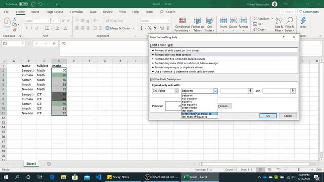This screenshot has height=182, width=324.
Task: Open Conditional Formatting menu
Action: [182, 25]
